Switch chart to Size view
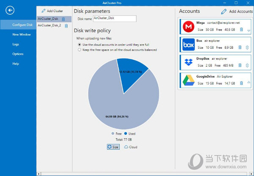Image resolution: width=254 pixels, height=176 pixels. [113, 147]
